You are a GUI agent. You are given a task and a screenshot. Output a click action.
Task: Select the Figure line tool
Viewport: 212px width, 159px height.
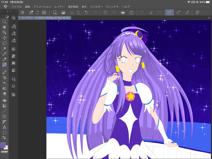(x=4, y=111)
